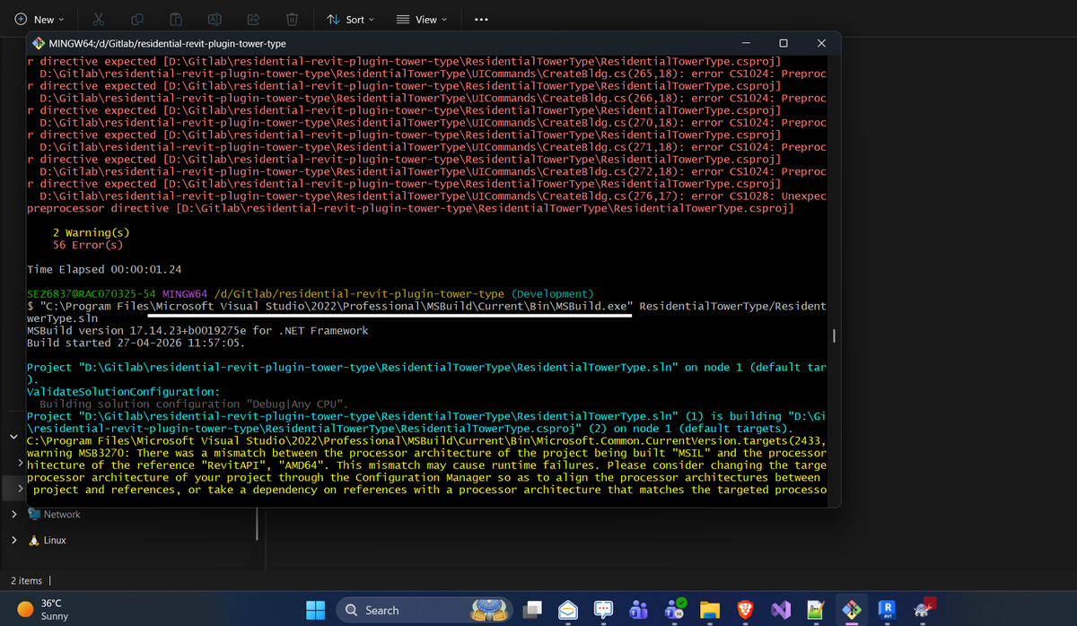Close the MINGW64 terminal window

821,43
